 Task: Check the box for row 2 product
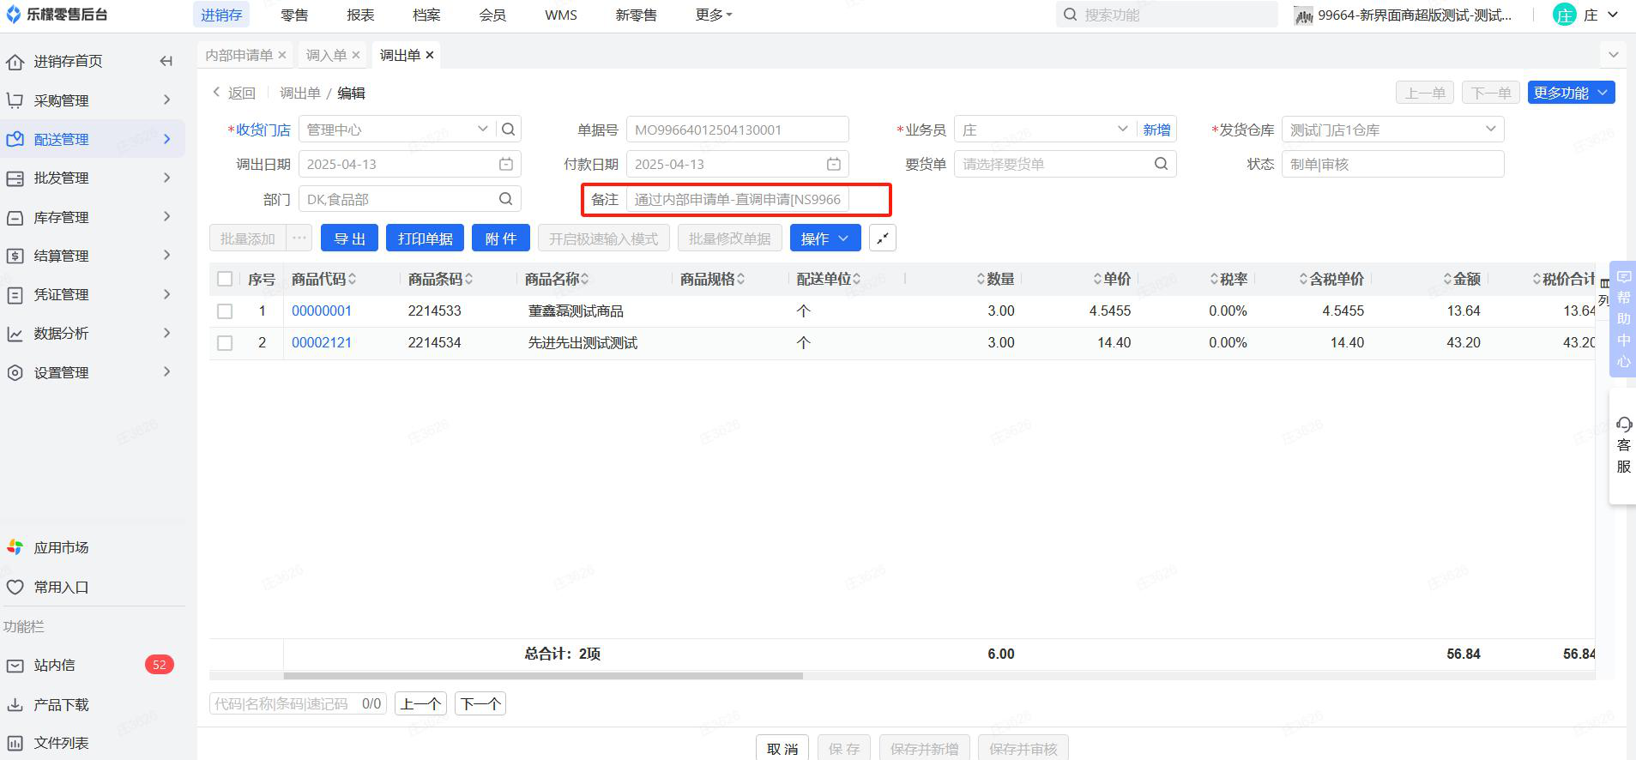coord(225,343)
